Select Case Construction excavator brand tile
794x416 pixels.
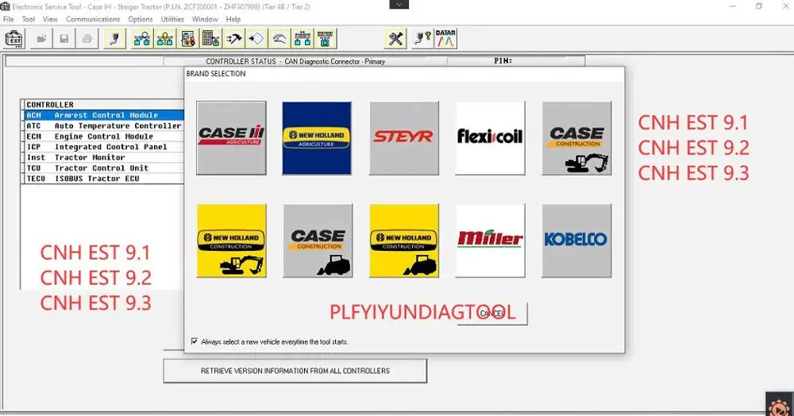pos(576,137)
